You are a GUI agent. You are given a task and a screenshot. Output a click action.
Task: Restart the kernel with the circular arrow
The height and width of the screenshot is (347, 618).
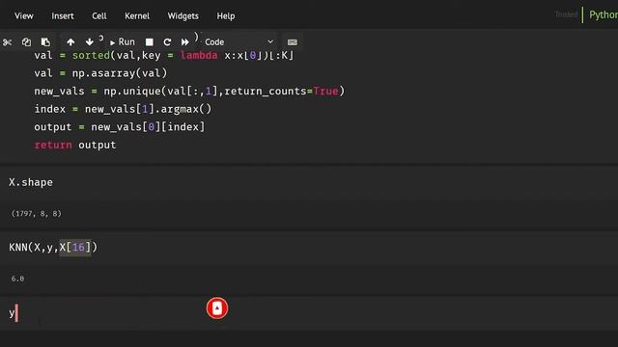click(x=167, y=42)
